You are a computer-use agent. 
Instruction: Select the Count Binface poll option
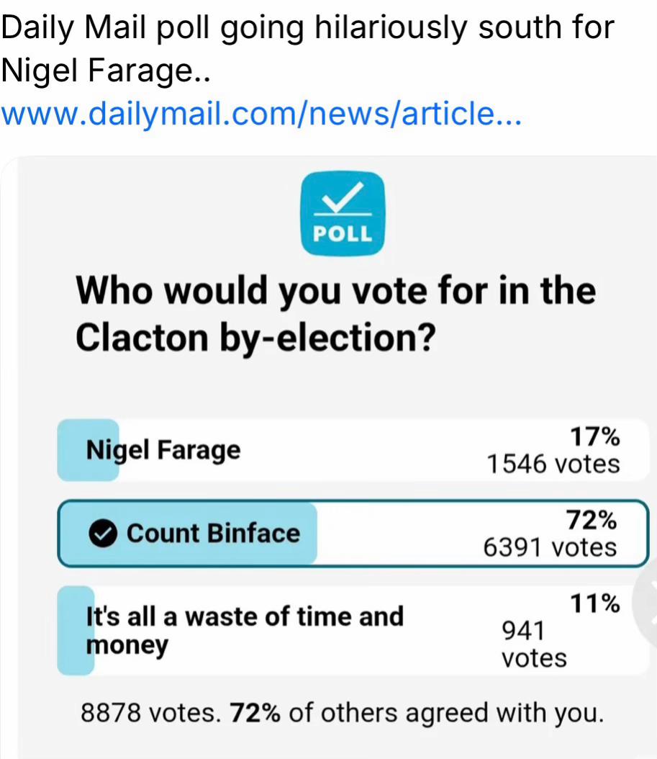pos(353,534)
